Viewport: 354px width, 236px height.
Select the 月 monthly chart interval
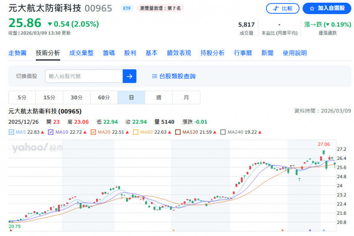click(186, 97)
